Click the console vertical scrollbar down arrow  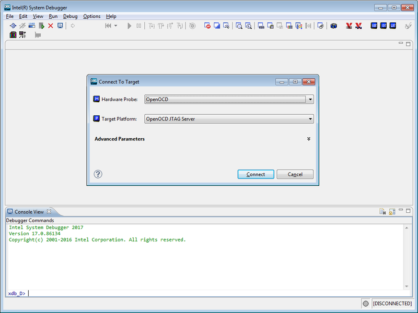[x=407, y=286]
